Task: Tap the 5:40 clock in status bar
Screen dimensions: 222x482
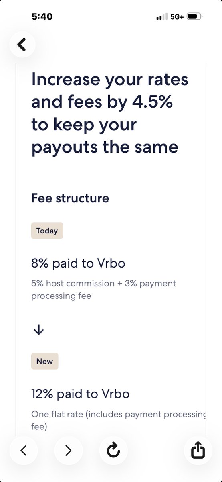Action: 42,17
